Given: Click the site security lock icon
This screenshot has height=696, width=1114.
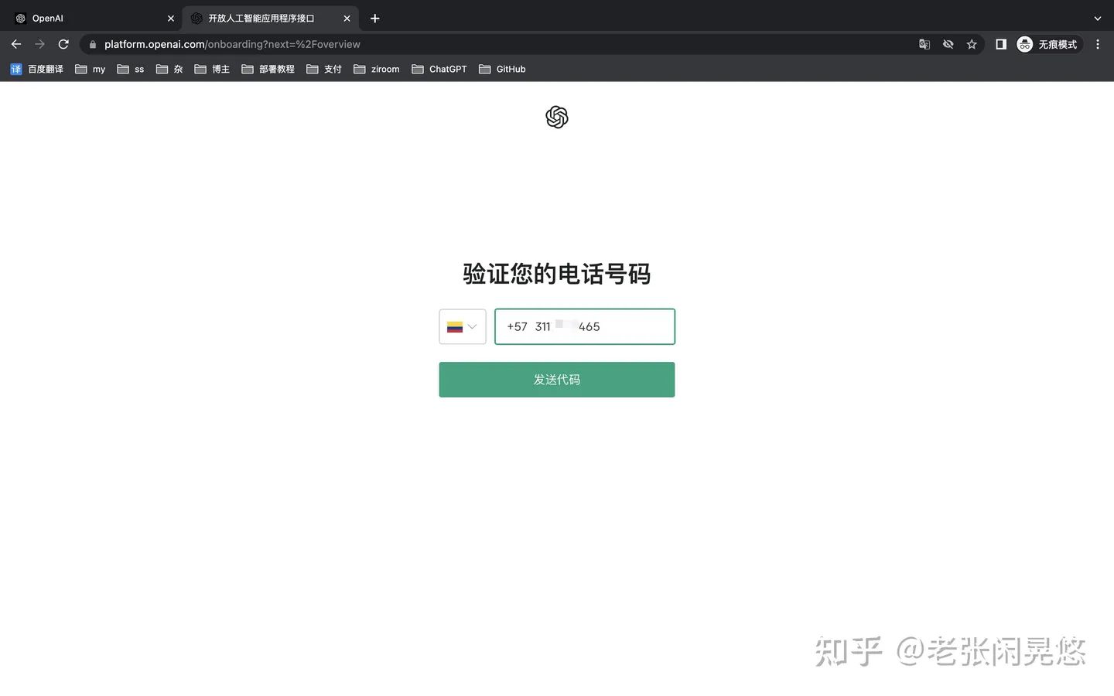Looking at the screenshot, I should 92,44.
